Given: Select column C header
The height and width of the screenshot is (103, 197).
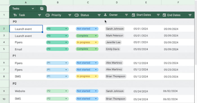Looking at the screenshot, I should (88, 2).
